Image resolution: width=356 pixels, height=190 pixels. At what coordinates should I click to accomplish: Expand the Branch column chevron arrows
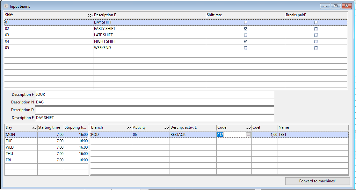[129, 128]
